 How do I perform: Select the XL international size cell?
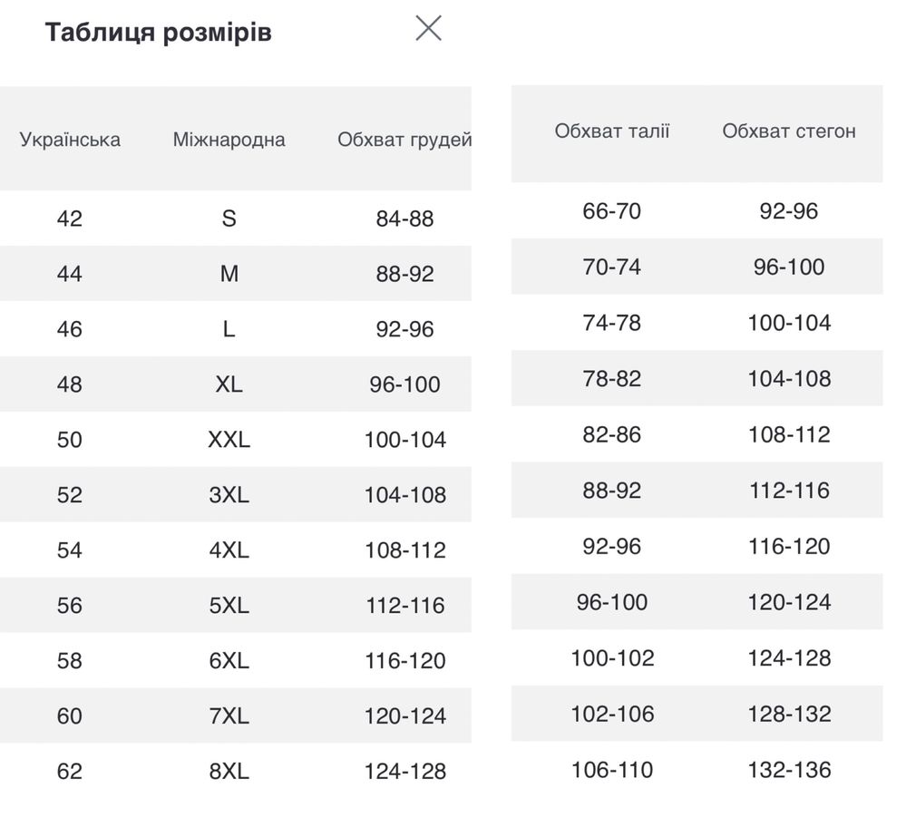click(x=229, y=384)
